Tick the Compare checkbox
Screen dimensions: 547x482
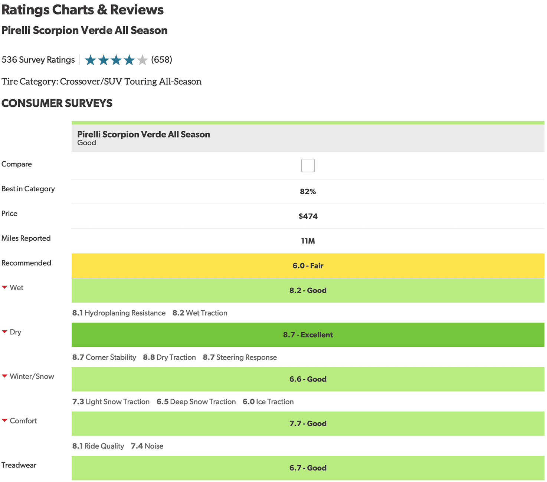click(308, 165)
